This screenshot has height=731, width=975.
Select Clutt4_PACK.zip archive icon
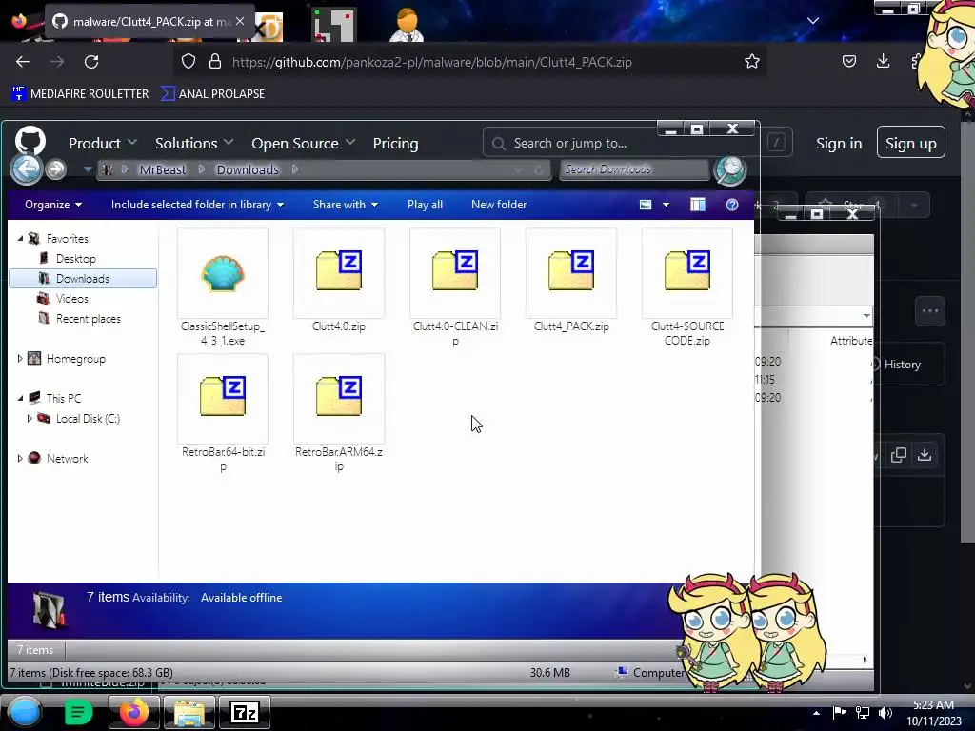click(571, 270)
